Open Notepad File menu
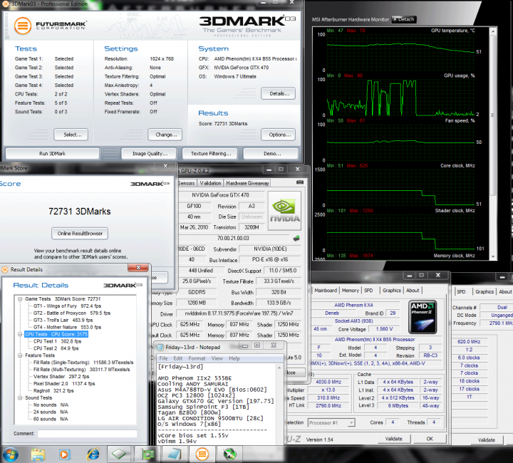The image size is (513, 463). pos(163,358)
